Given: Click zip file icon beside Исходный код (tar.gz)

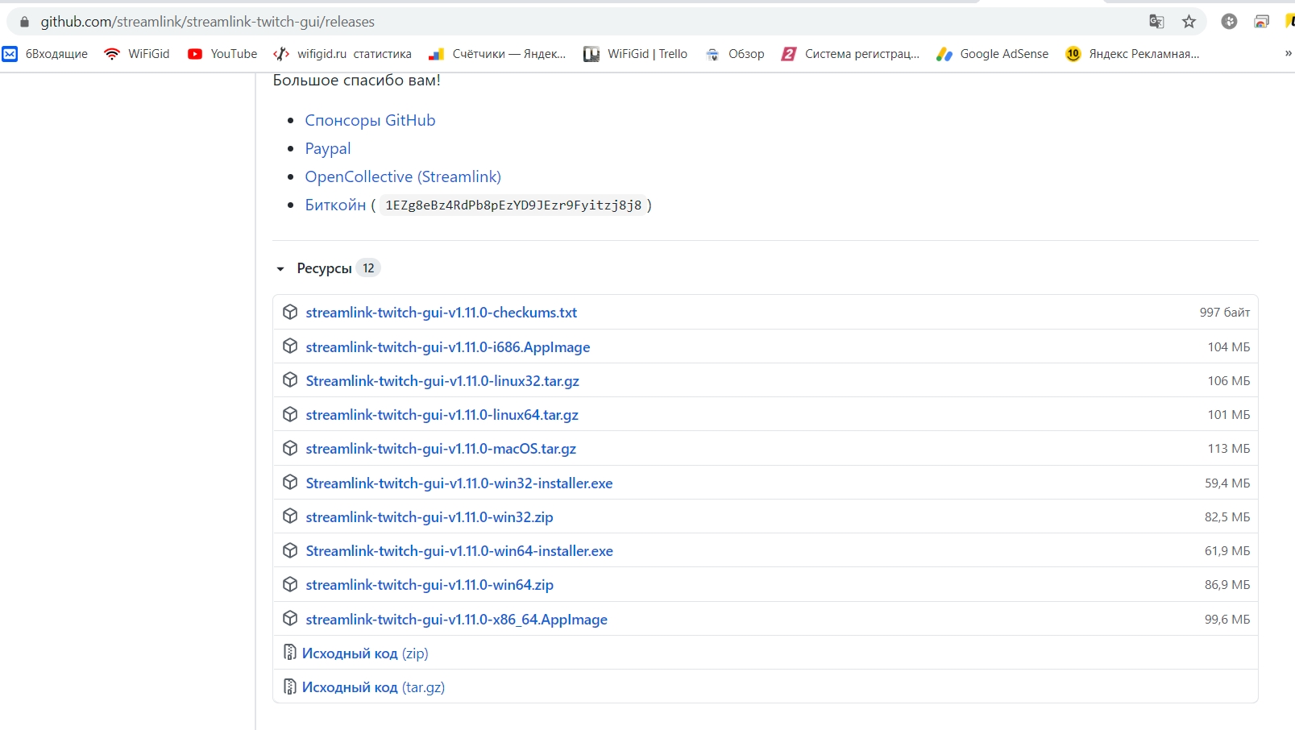Looking at the screenshot, I should (290, 686).
